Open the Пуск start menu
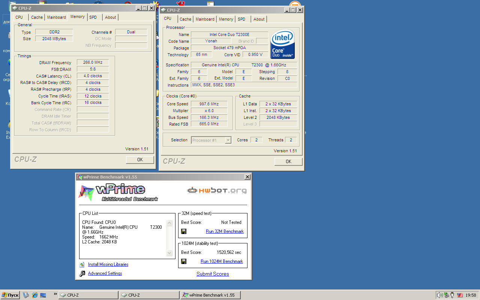 pyautogui.click(x=10, y=295)
